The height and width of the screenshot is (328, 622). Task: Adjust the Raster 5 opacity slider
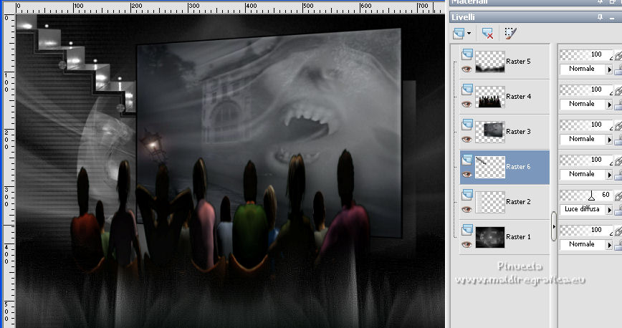[x=586, y=54]
